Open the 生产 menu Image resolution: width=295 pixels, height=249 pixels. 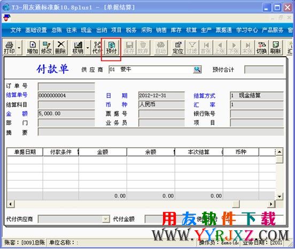206,30
